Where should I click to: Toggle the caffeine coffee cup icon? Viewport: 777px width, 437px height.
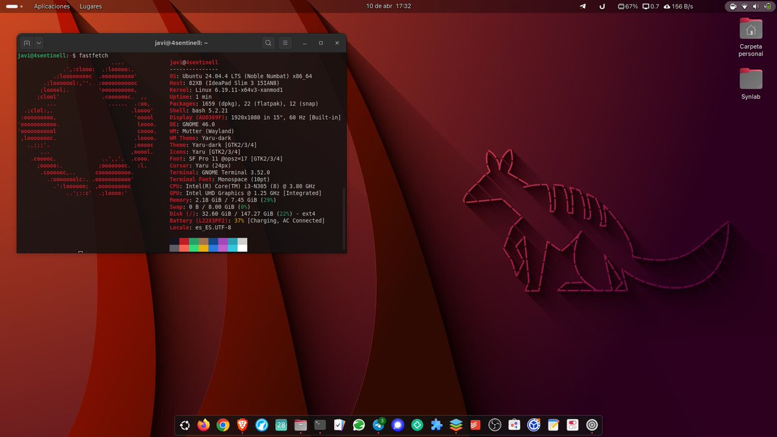point(732,6)
